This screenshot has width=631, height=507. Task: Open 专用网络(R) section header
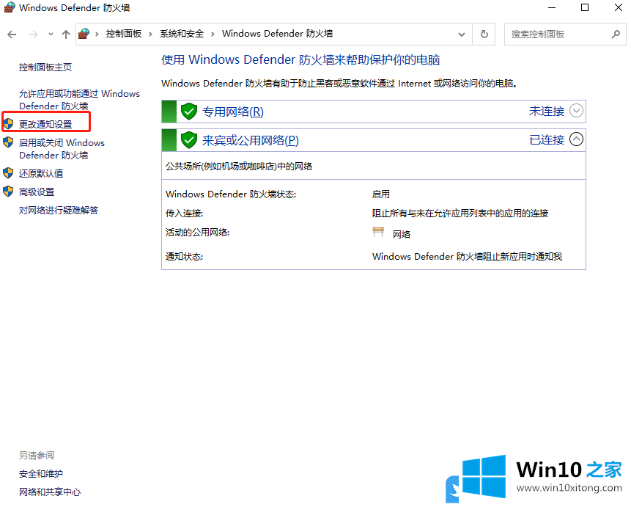[232, 112]
